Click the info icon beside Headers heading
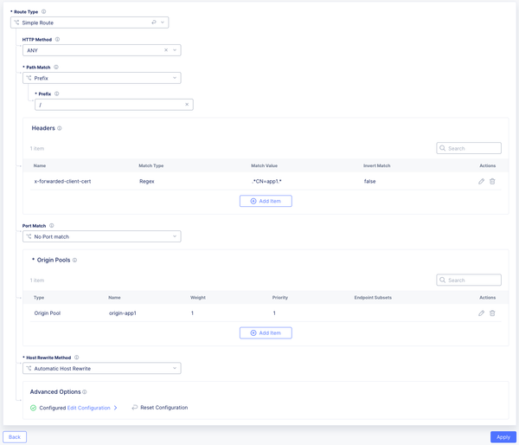519x445 pixels. [60, 128]
